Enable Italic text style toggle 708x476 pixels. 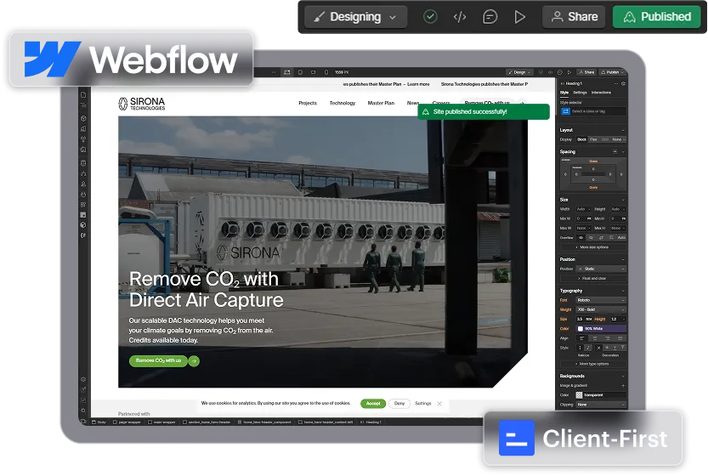(588, 348)
